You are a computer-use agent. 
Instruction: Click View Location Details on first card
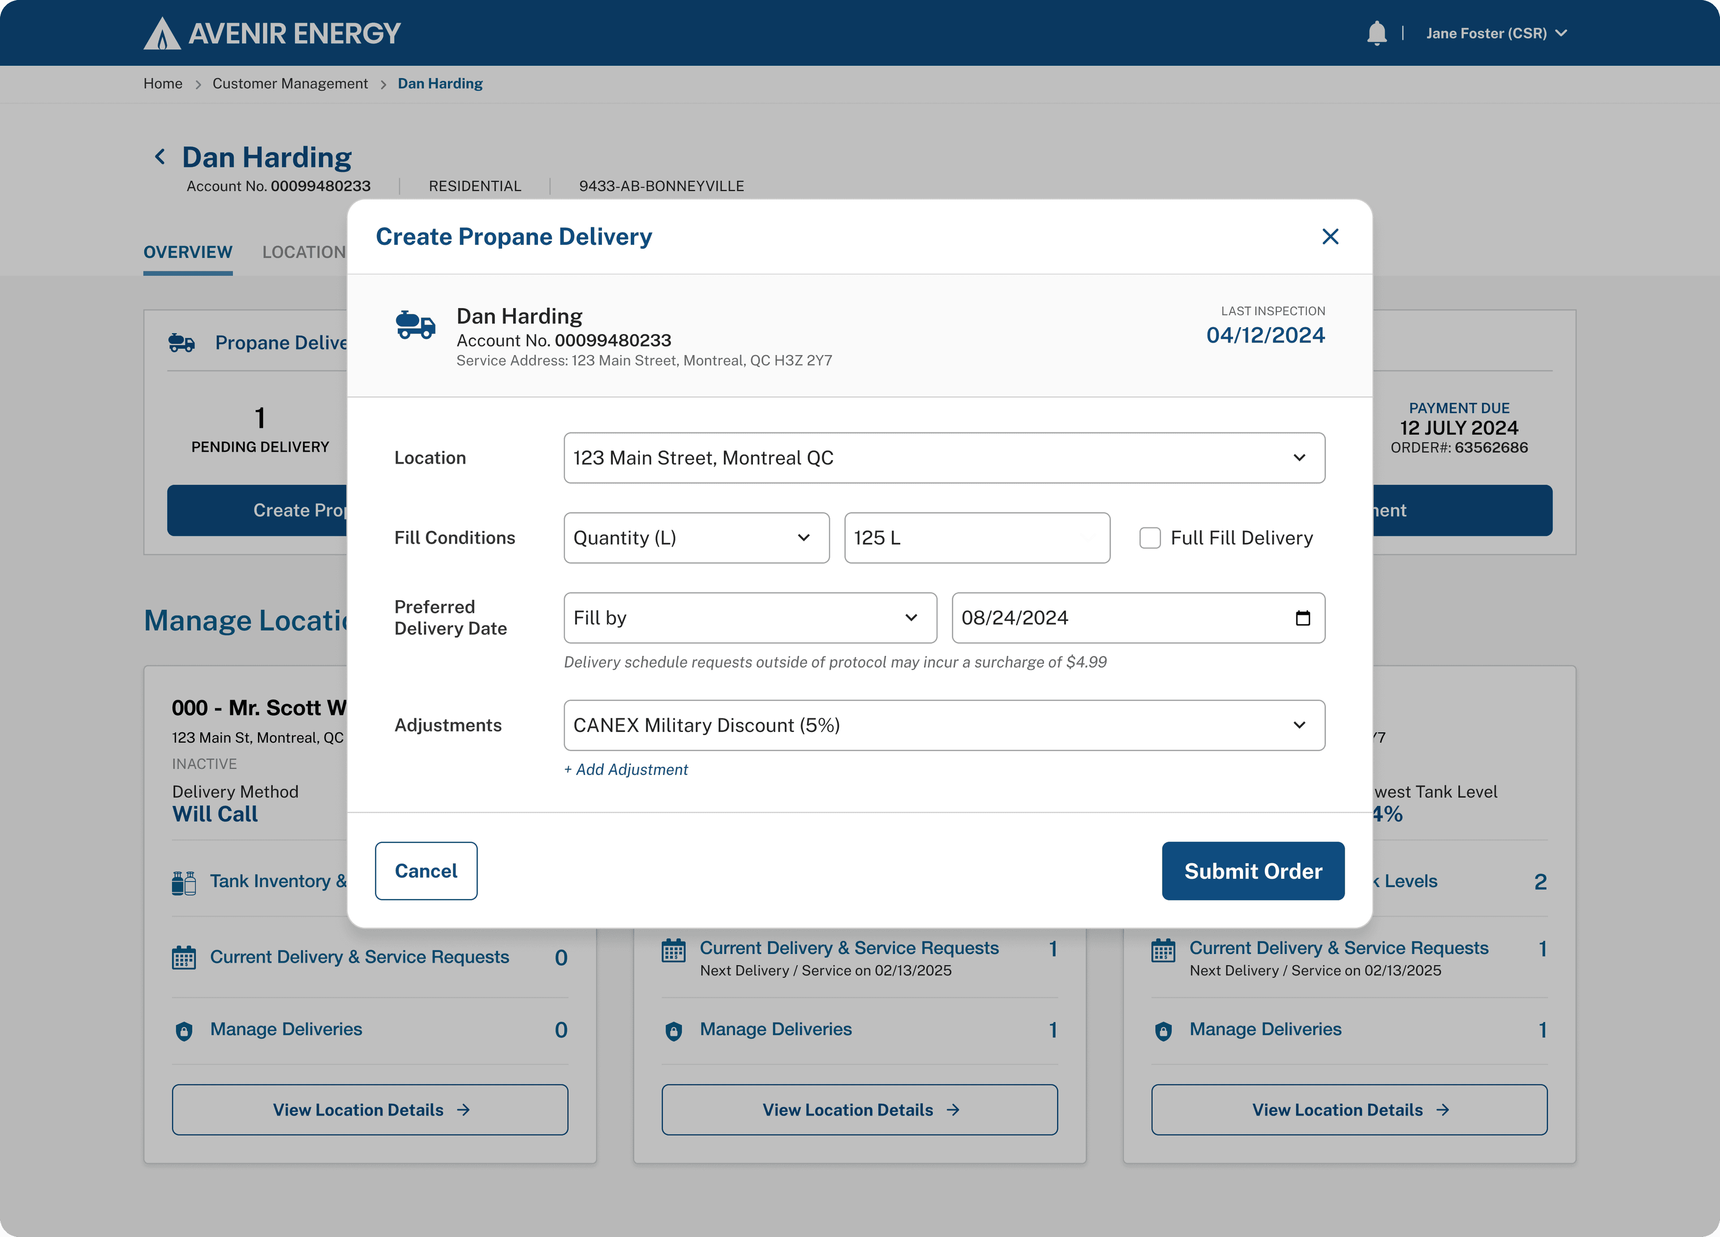370,1110
